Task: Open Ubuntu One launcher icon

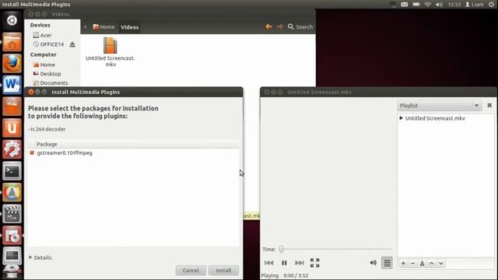Action: coord(12,128)
